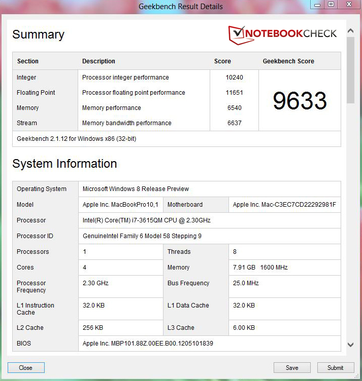This screenshot has width=362, height=381.
Task: Click the System Information heading
Action: tap(65, 164)
